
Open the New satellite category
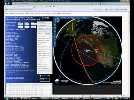50,31
